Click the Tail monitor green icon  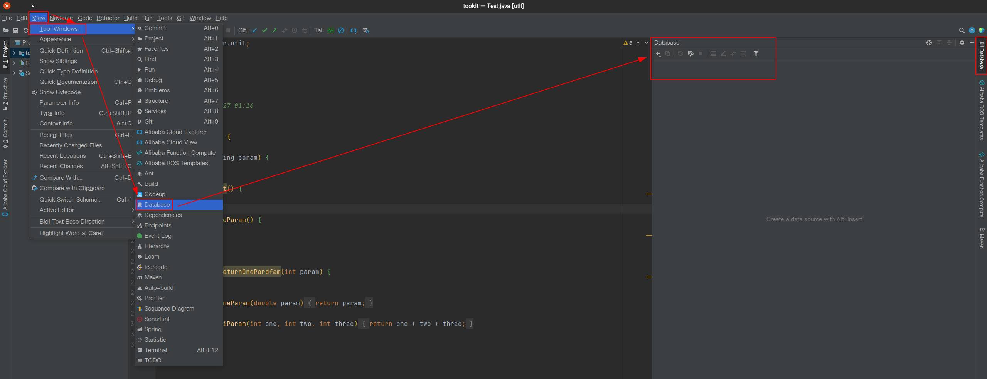(x=331, y=30)
